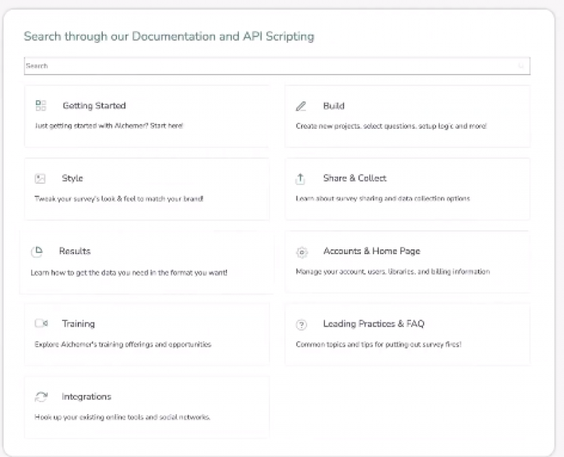The image size is (564, 457).
Task: Click the Training video camera icon
Action: (41, 324)
